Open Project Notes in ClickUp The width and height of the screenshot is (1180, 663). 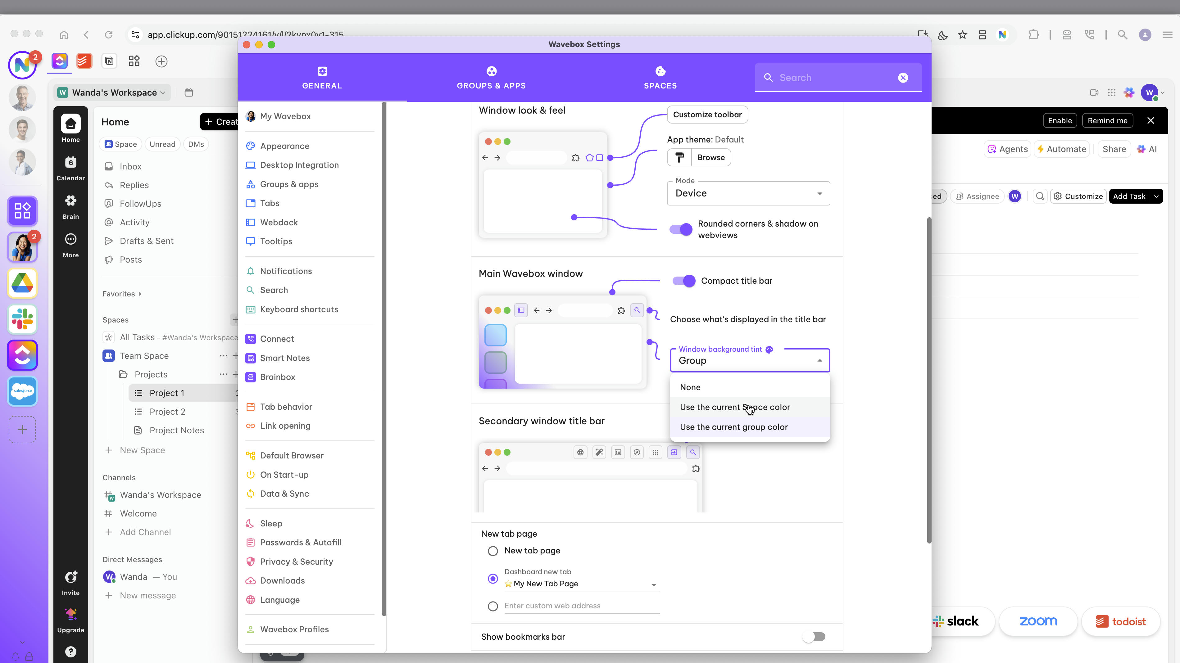tap(176, 431)
